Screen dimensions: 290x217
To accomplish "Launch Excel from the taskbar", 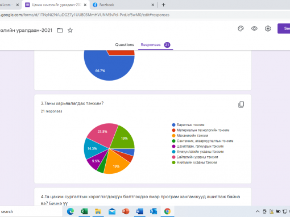I will 84,211.
